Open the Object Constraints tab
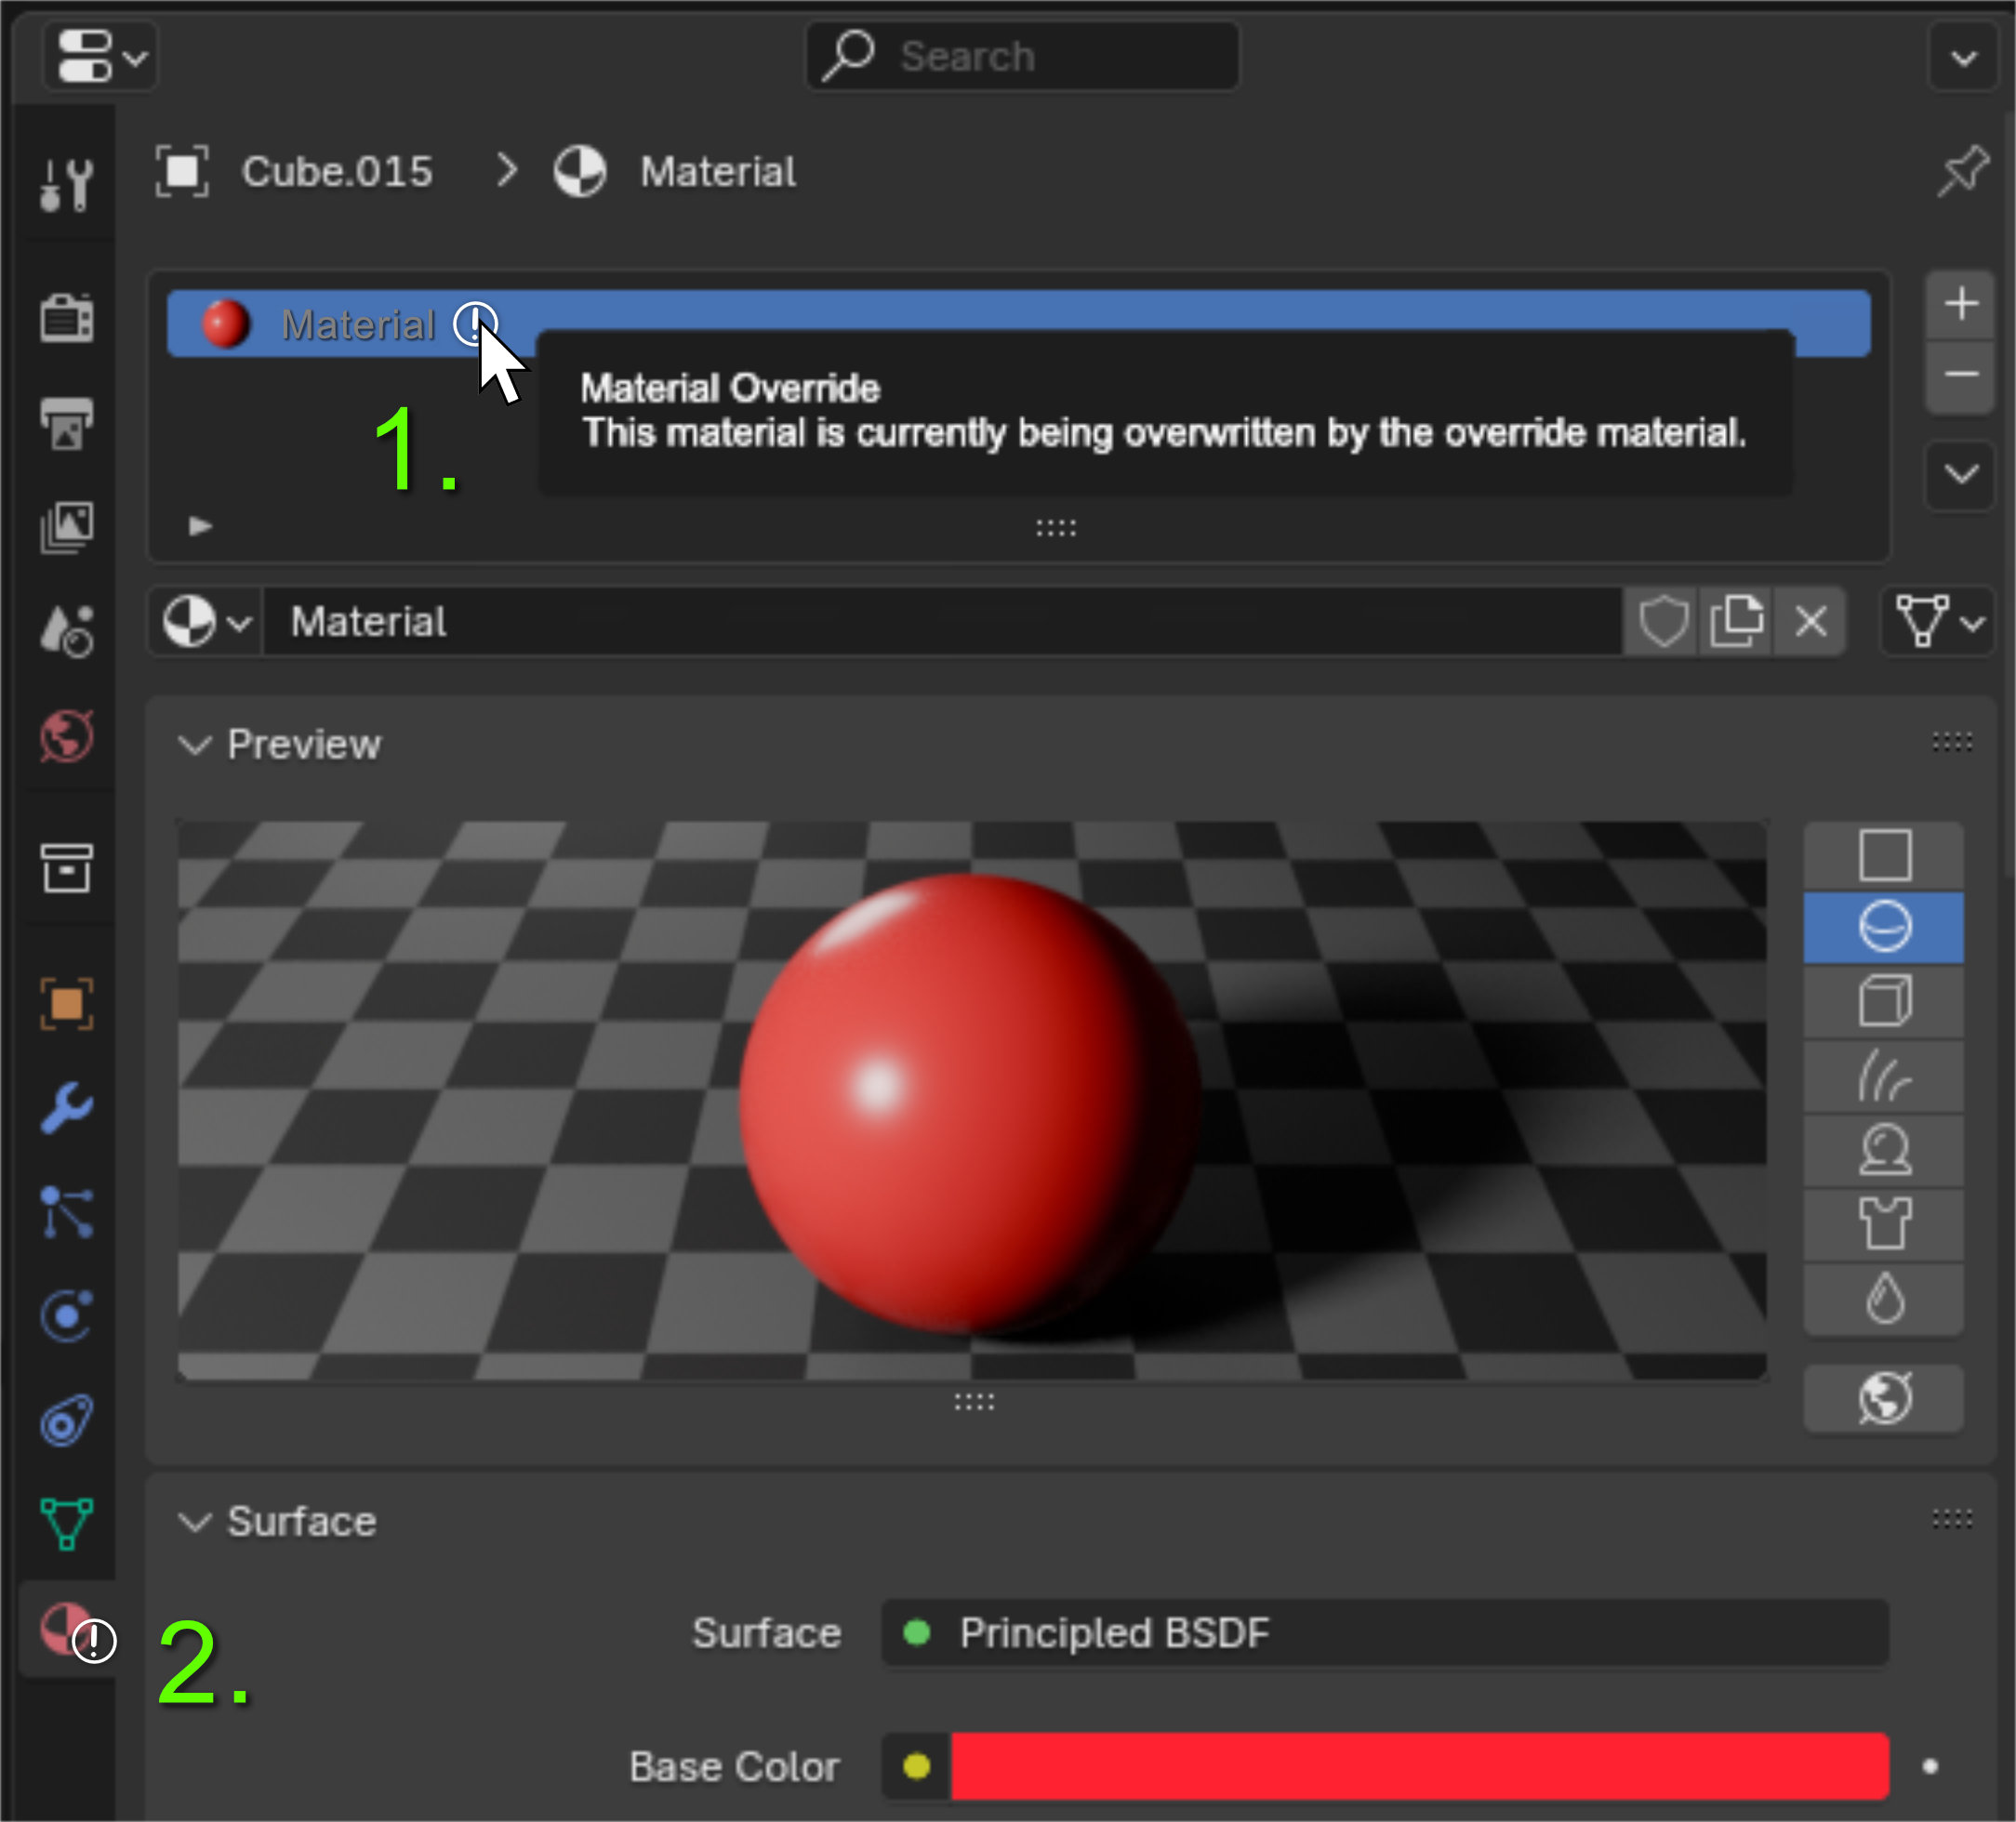The image size is (2016, 1822). point(67,1420)
